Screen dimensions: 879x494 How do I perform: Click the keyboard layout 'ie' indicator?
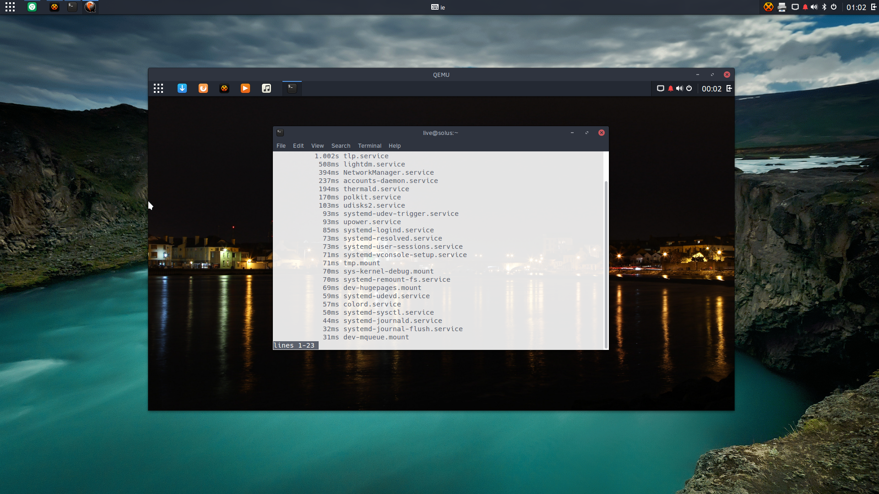pos(438,7)
